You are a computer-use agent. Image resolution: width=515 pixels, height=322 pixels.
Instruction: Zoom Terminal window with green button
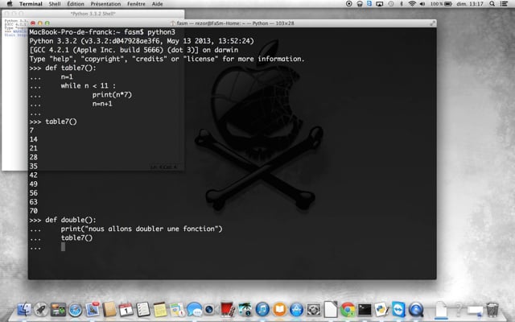[47, 23]
